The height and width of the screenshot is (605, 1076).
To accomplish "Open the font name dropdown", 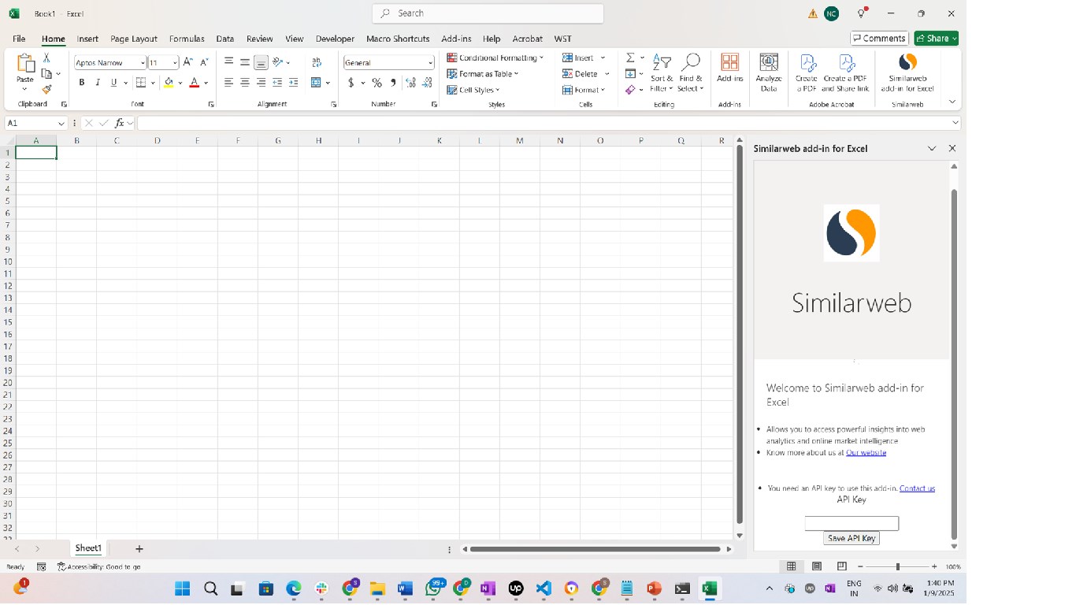I will tap(143, 63).
